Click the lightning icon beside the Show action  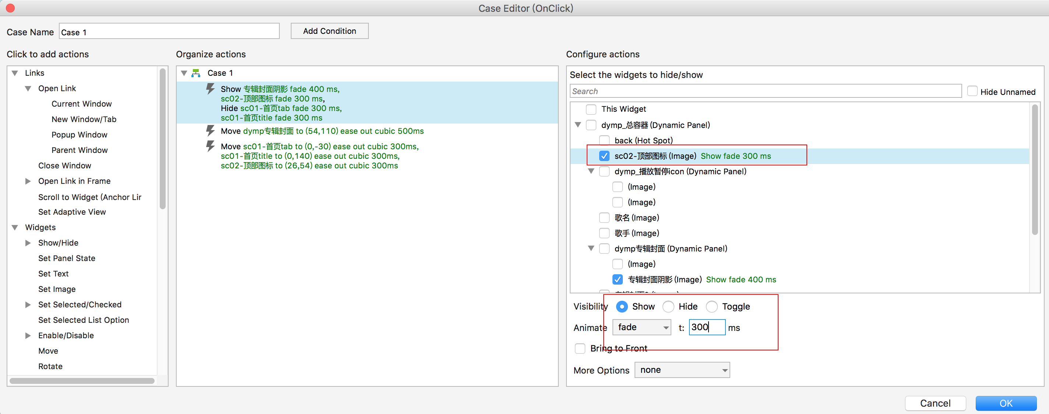(x=210, y=89)
